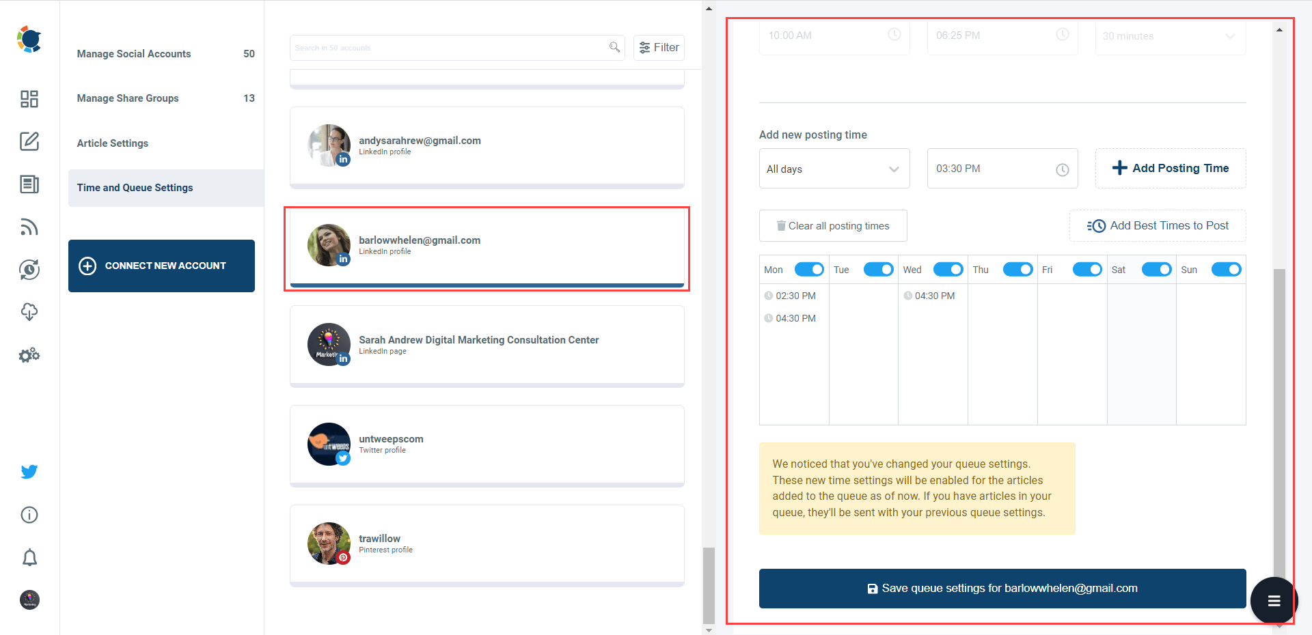Screen dimensions: 1312x635
Task: Select the compose article icon
Action: (x=29, y=141)
